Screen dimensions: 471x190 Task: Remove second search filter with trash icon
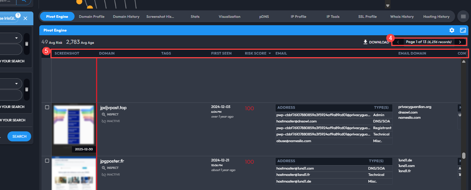[26, 89]
